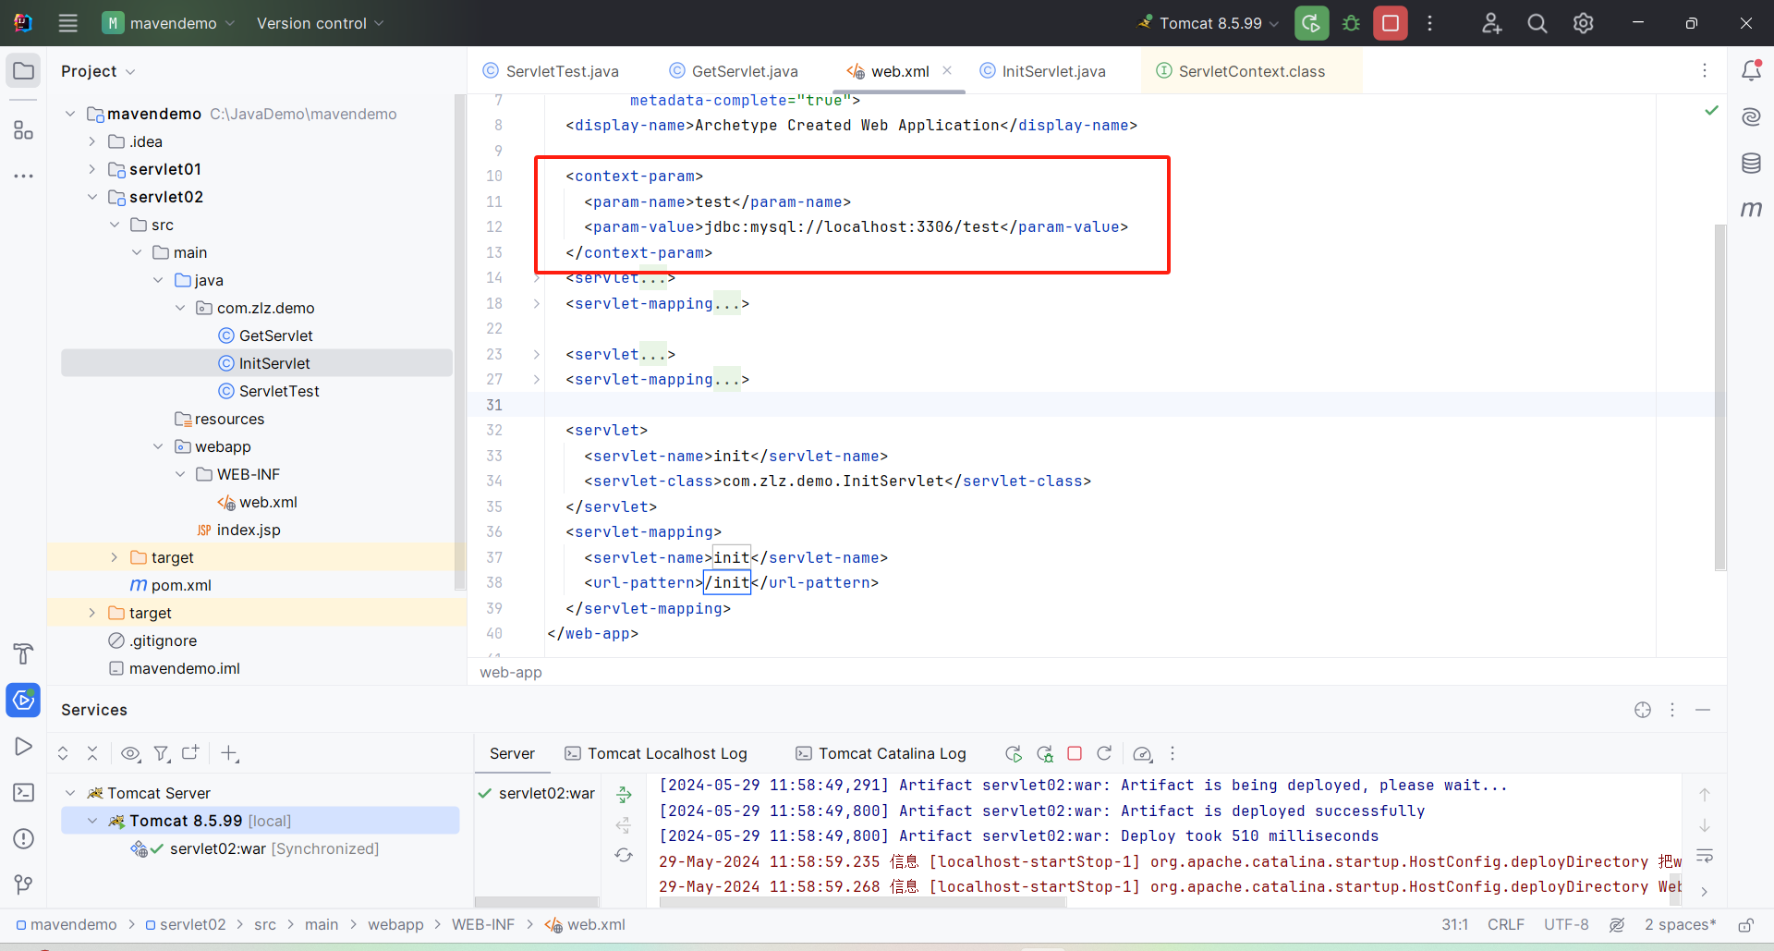Start debugging with the bug icon
Screen dimensions: 1774x951
[x=1350, y=23]
